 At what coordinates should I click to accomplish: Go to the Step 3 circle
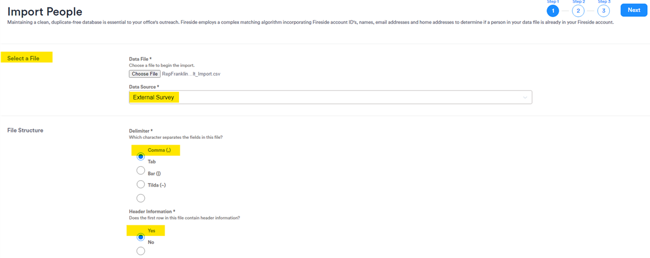click(603, 10)
